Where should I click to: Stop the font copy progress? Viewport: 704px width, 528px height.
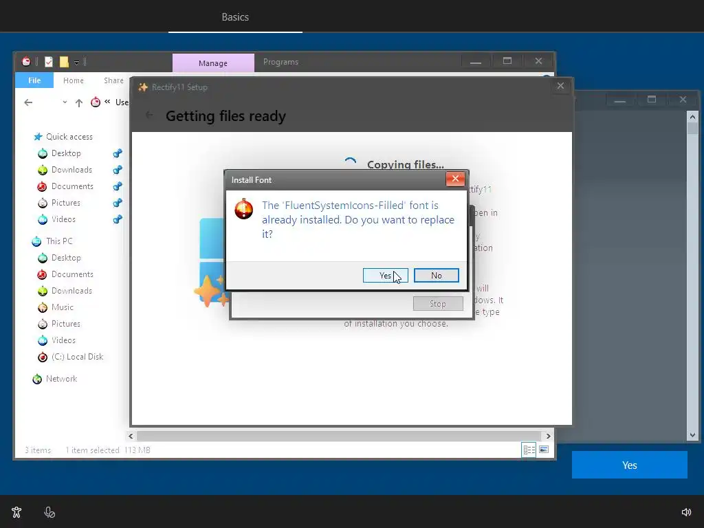tap(438, 304)
